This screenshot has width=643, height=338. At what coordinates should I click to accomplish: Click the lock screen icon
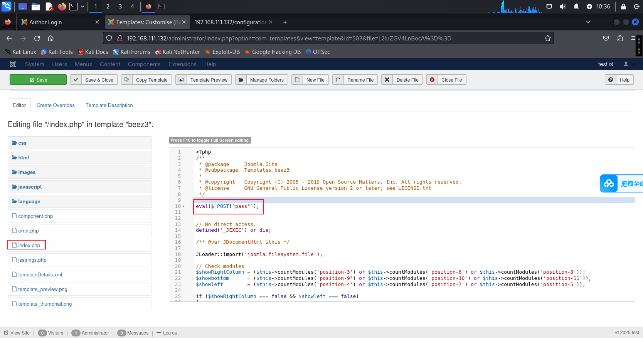point(623,6)
